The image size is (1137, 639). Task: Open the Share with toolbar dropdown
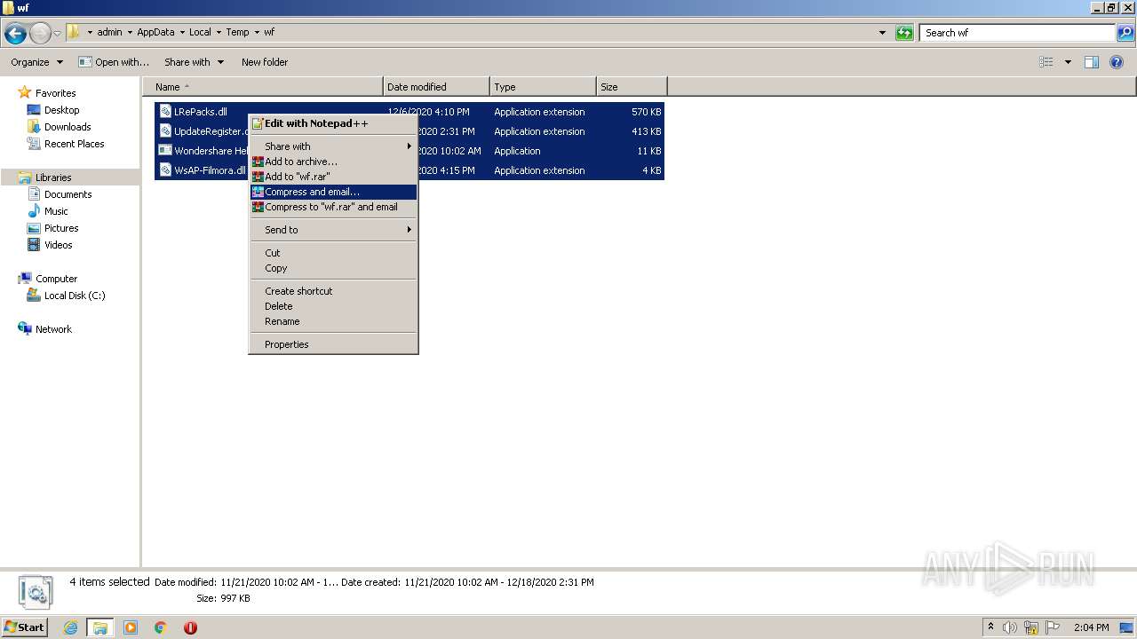coord(194,62)
